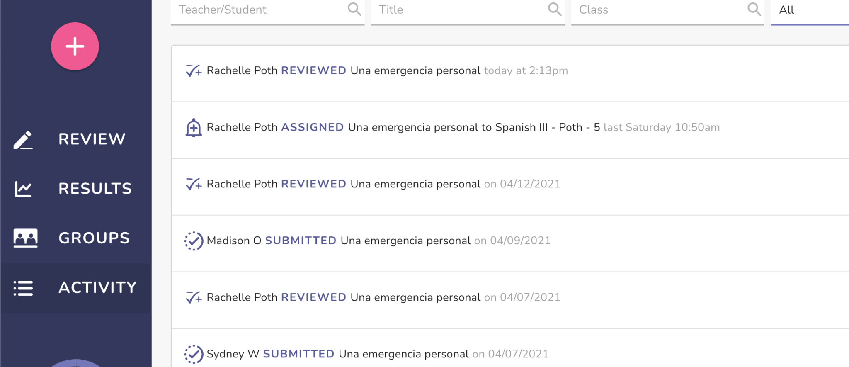
Task: Click the Results chart icon
Action: tap(23, 189)
